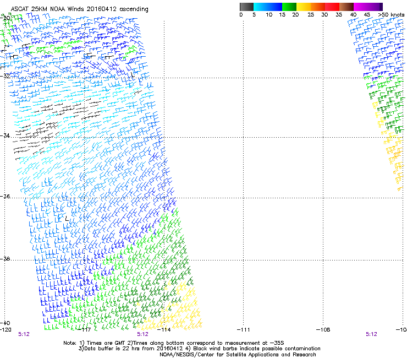Select the '-34' latitude axis label
This screenshot has height=358, width=407.
click(5, 135)
